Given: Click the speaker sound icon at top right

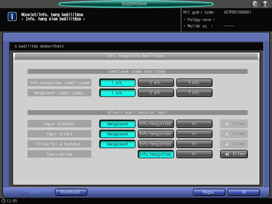Looking at the screenshot, I should click(255, 4).
